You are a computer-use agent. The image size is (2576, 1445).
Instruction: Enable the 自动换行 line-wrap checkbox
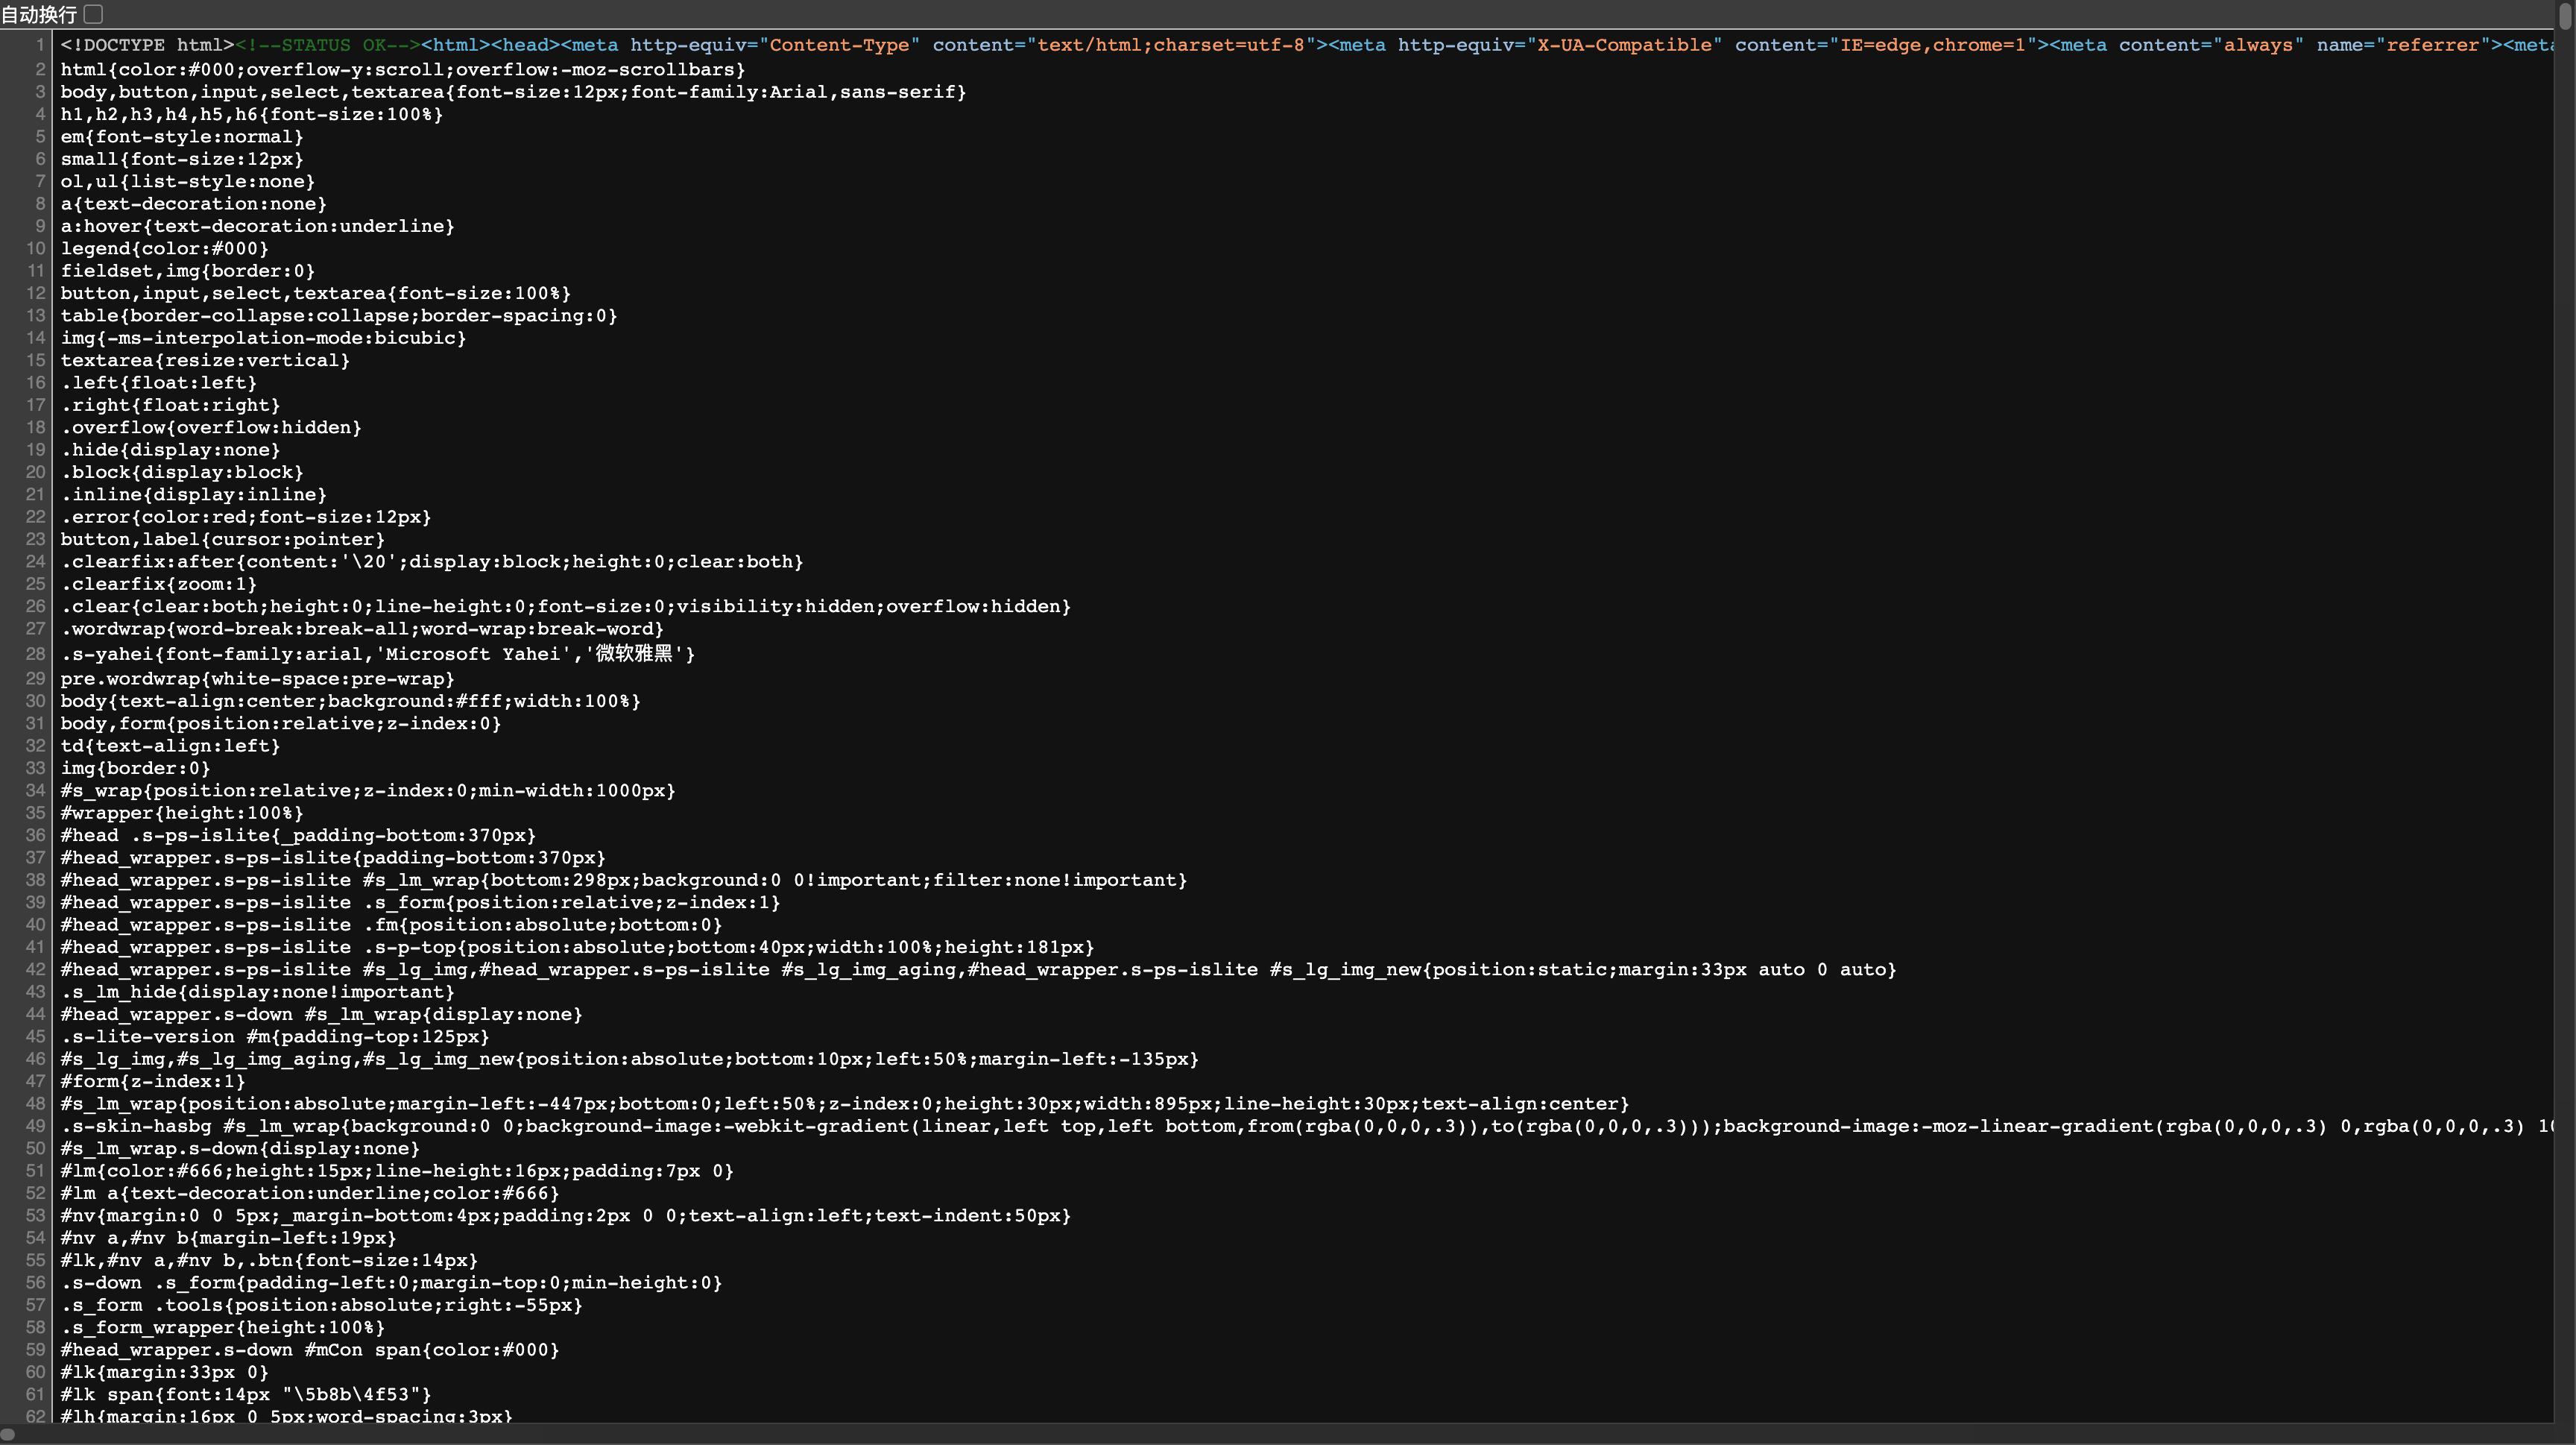click(x=93, y=14)
